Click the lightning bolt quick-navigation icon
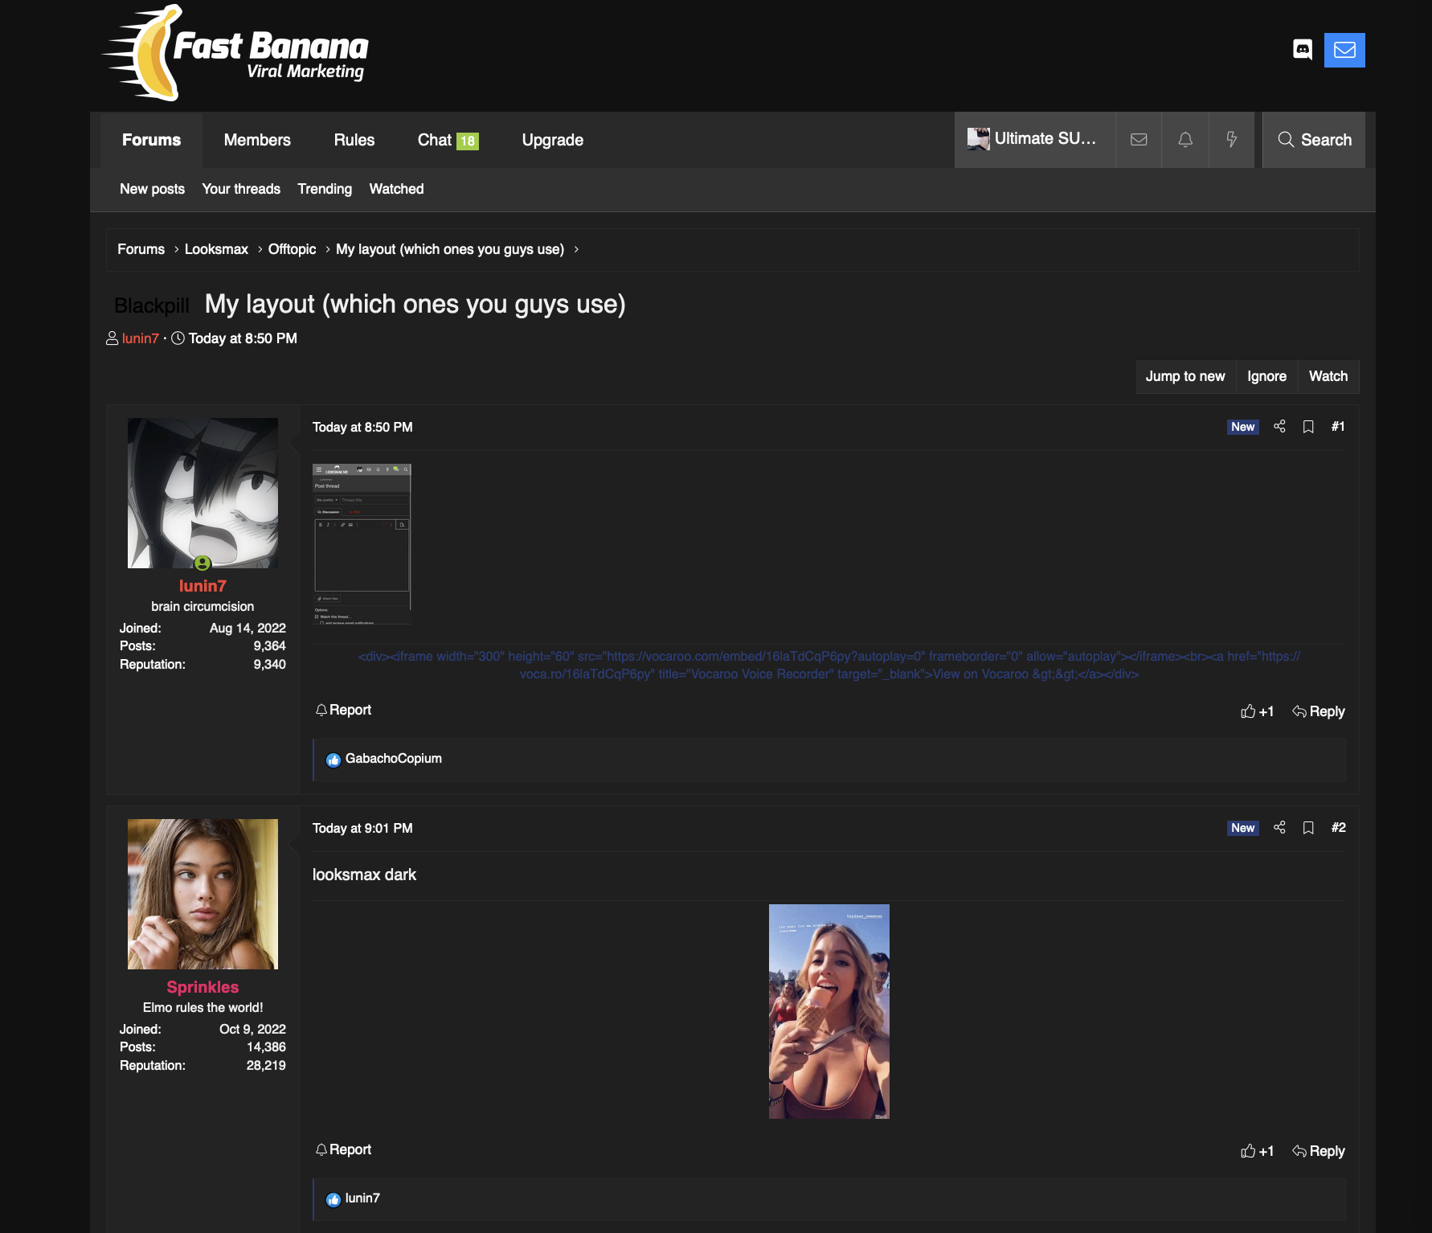 tap(1232, 140)
